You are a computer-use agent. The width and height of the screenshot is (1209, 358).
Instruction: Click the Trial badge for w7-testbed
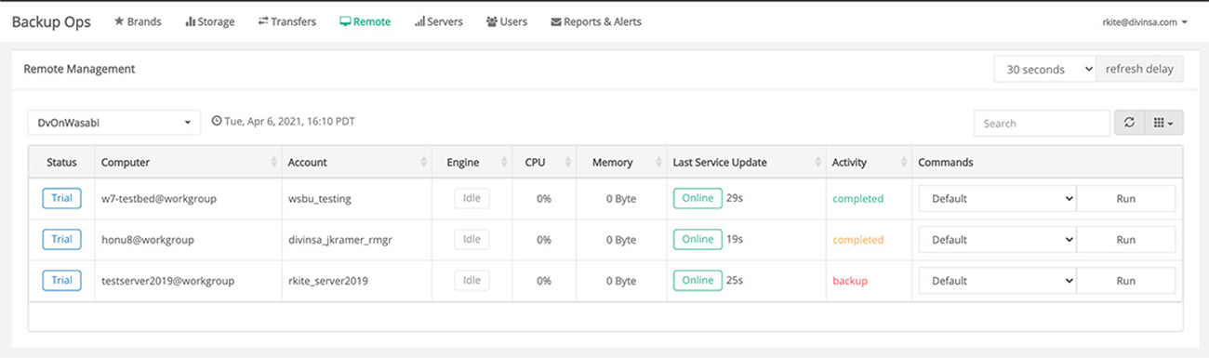tap(61, 198)
